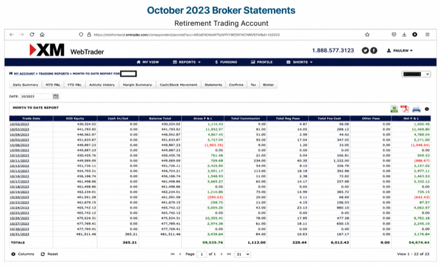Expand the REPORTS menu
The height and width of the screenshot is (266, 441).
[187, 62]
